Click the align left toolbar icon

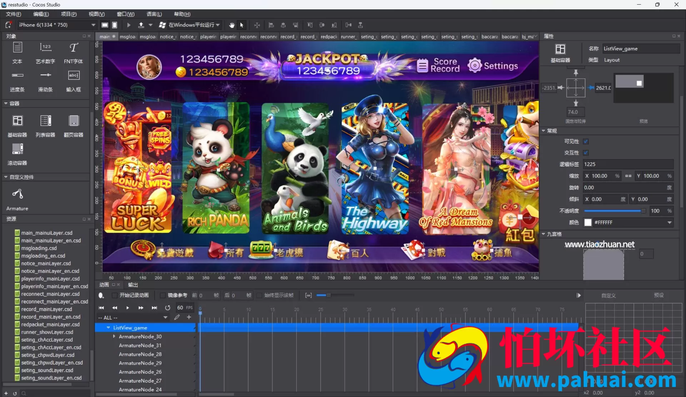271,25
